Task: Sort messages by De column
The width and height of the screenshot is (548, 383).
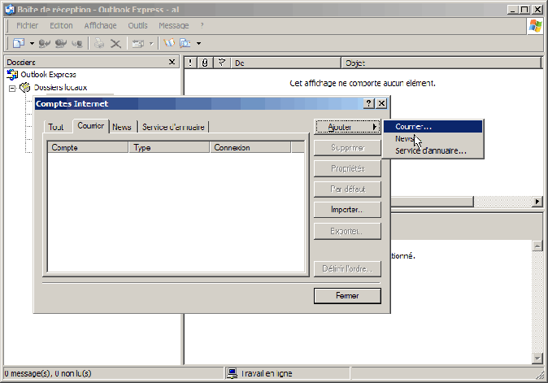Action: [x=285, y=63]
